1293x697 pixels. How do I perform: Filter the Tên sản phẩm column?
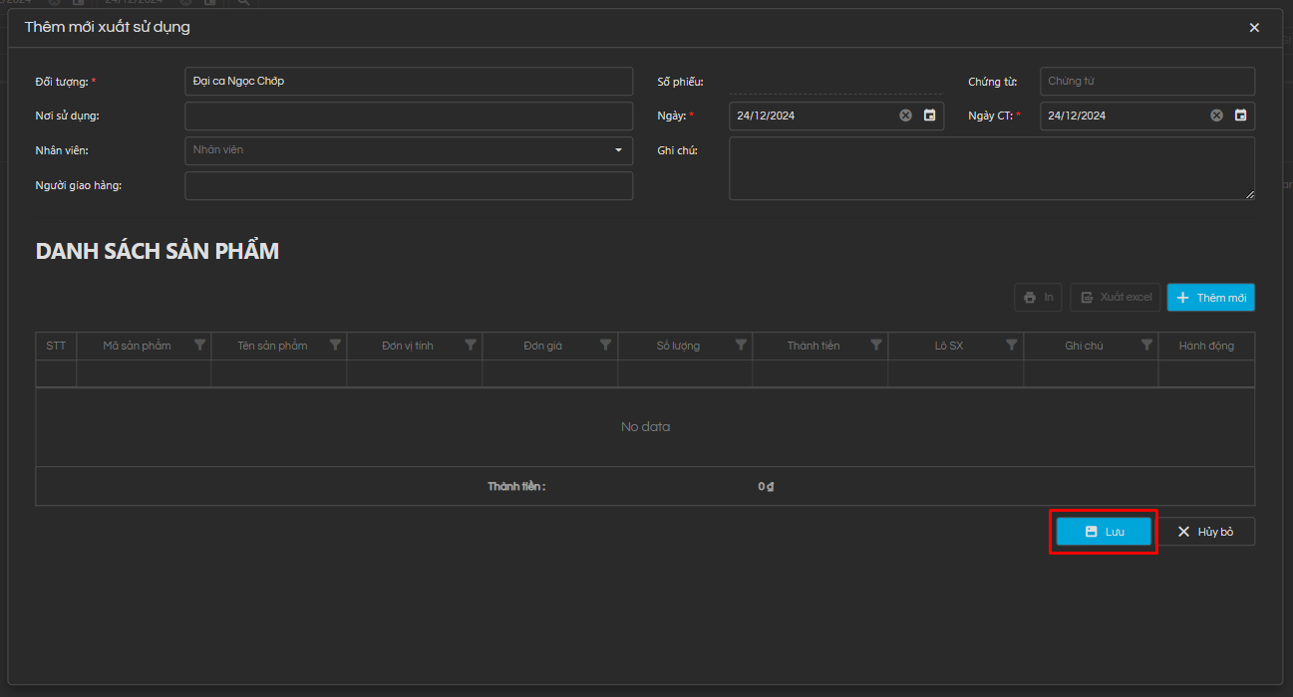pos(335,346)
